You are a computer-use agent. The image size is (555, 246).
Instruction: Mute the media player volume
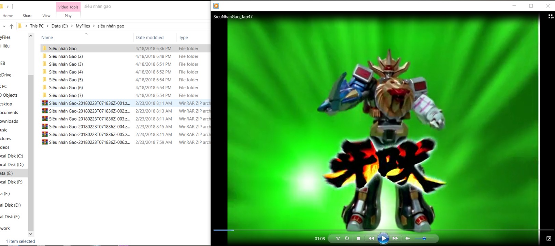[x=408, y=238]
